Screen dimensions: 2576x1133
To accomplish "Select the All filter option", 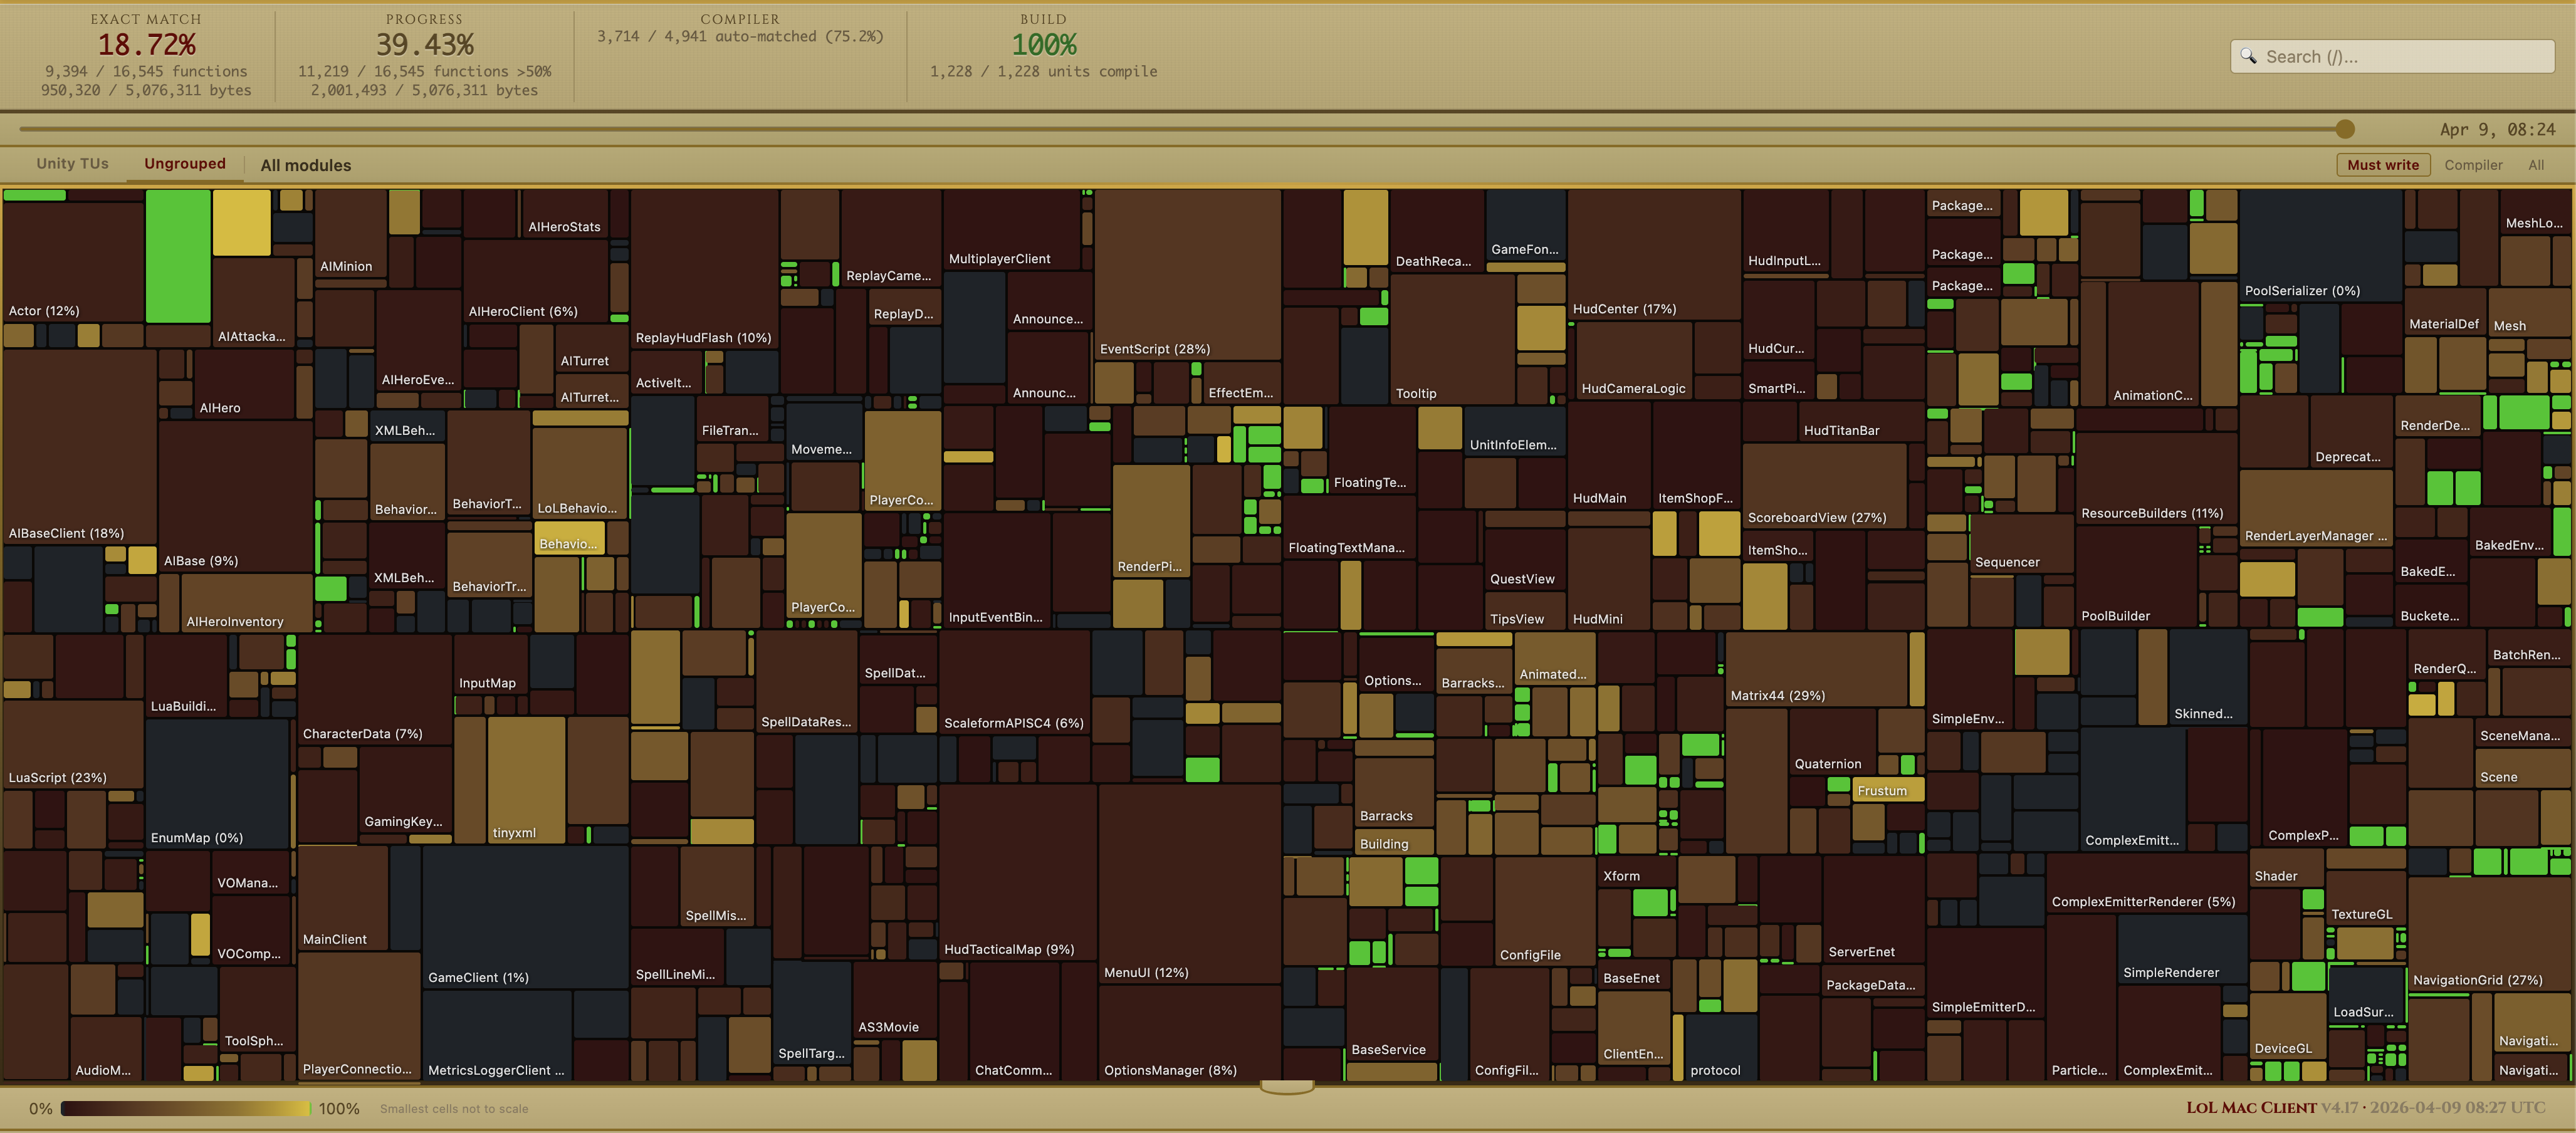I will [x=2535, y=165].
